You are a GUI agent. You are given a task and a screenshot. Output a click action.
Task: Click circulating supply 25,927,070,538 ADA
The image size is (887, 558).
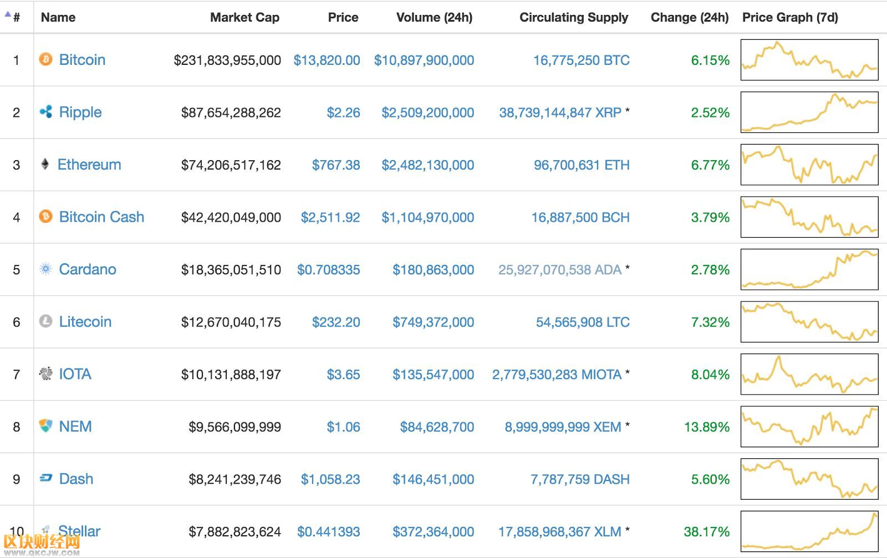560,269
